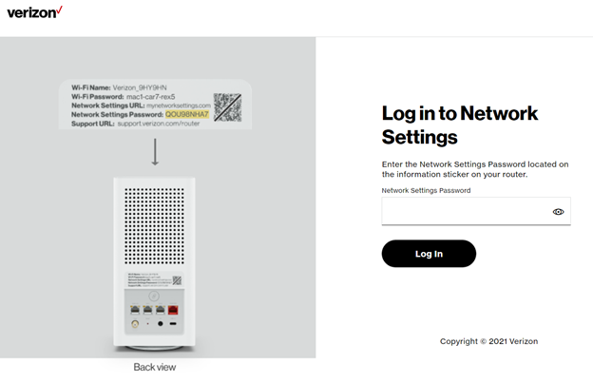Focus the Network Settings Password field
The height and width of the screenshot is (384, 593).
click(466, 211)
